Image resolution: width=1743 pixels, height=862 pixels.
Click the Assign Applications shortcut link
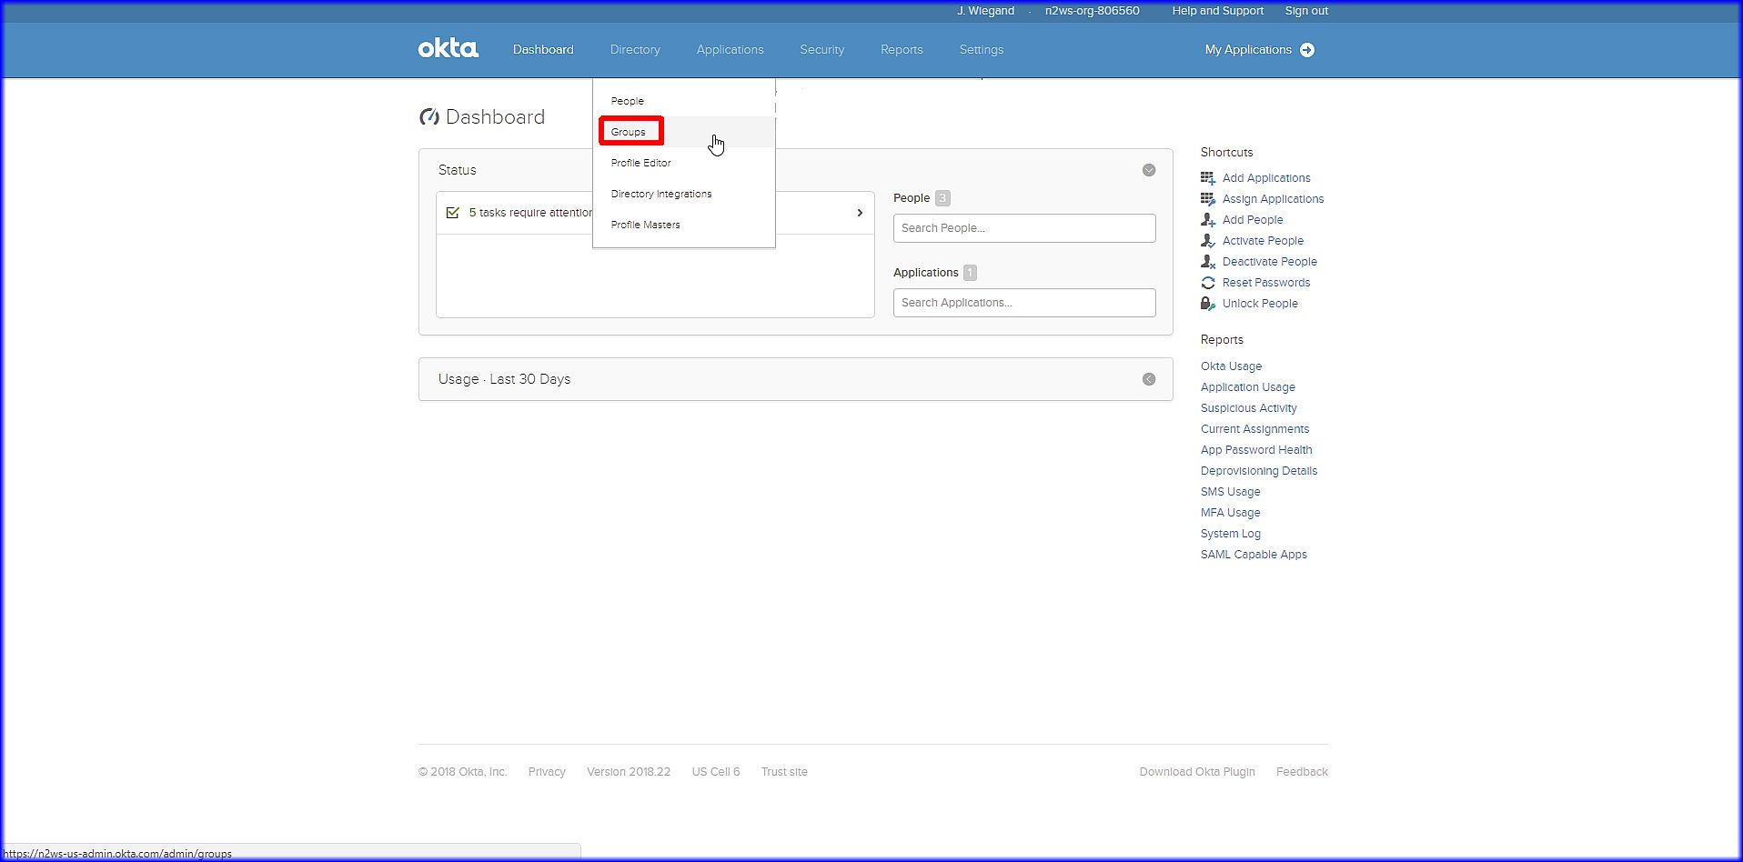[x=1274, y=199]
